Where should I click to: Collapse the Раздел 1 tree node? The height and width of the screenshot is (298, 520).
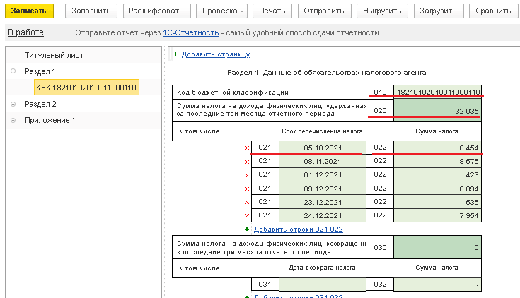click(13, 71)
